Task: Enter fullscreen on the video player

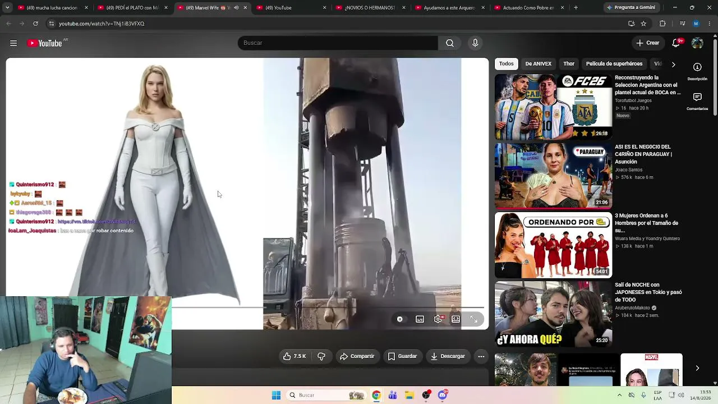Action: tap(474, 319)
